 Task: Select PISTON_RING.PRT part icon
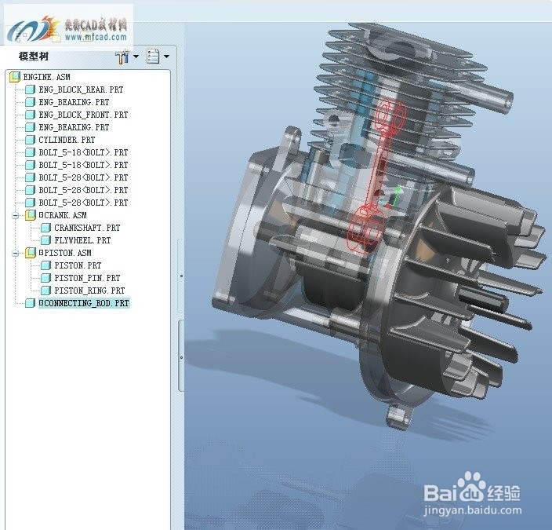click(x=45, y=291)
